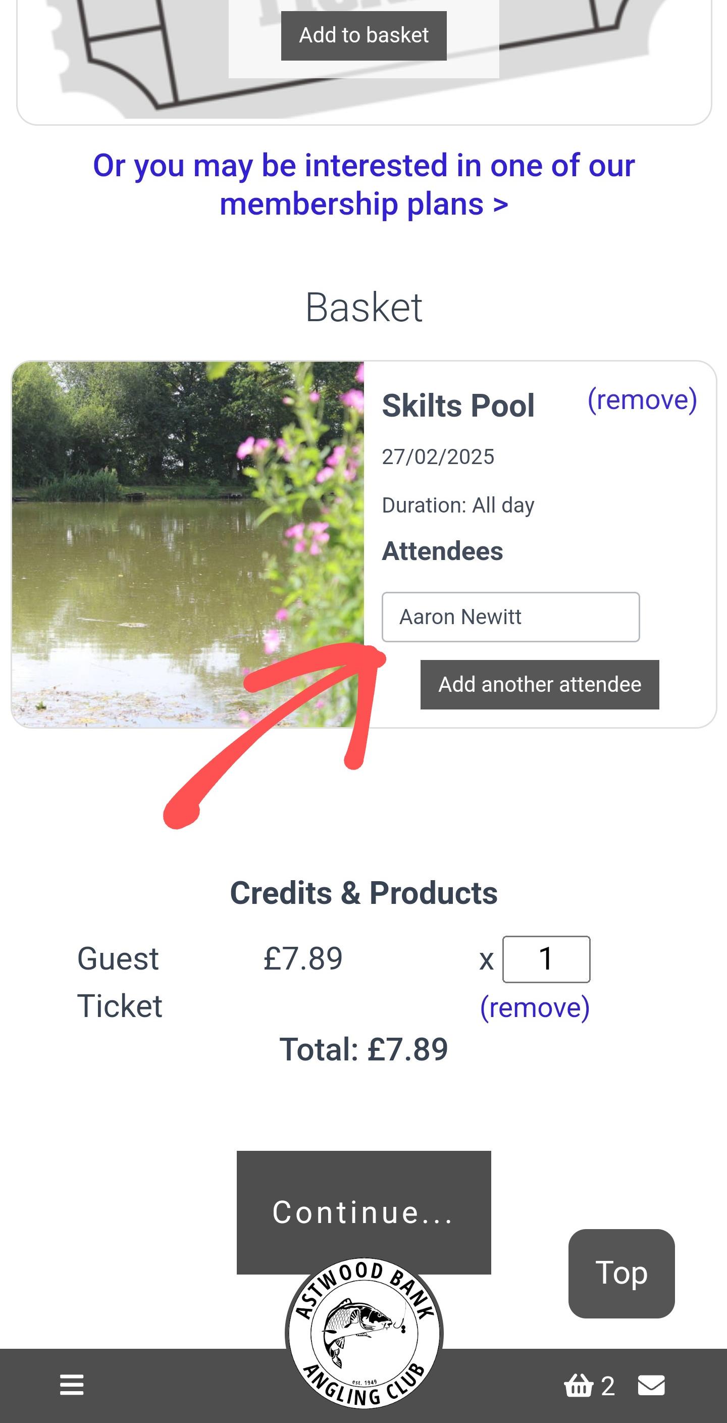Open the envelope messages icon
The height and width of the screenshot is (1423, 727).
[651, 1386]
